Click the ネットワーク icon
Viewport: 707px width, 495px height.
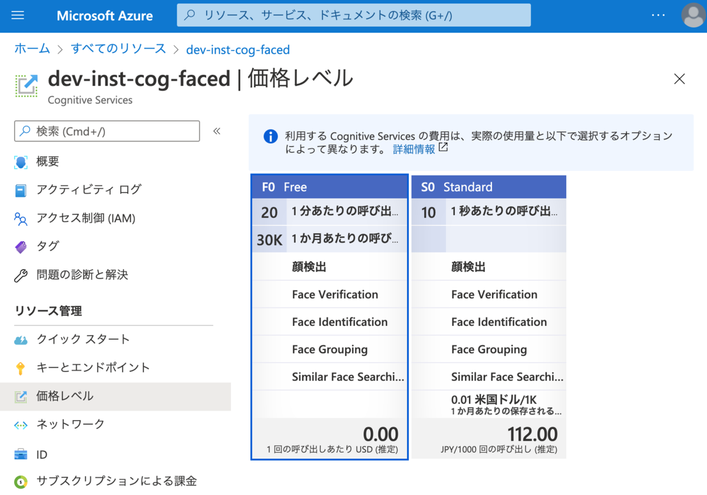21,425
